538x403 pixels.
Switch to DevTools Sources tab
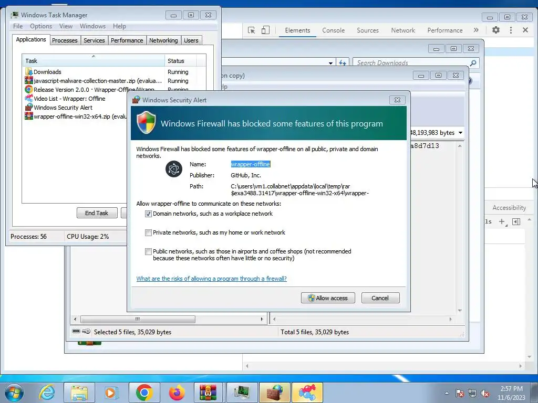click(x=367, y=30)
